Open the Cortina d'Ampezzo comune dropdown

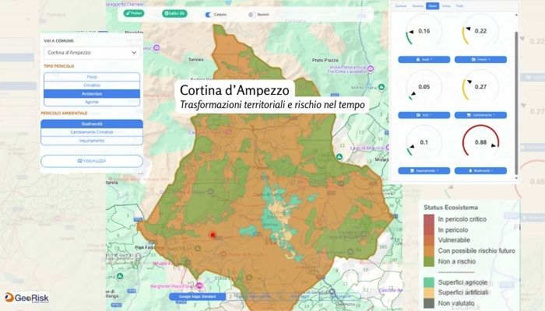[x=92, y=52]
